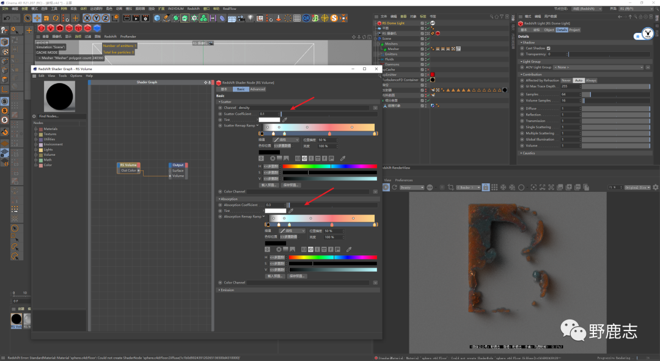Click the Scatter ramp Hue slider
The image size is (660, 361).
[330, 166]
